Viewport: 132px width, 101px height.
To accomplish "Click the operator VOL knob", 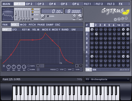I will [x=74, y=16].
